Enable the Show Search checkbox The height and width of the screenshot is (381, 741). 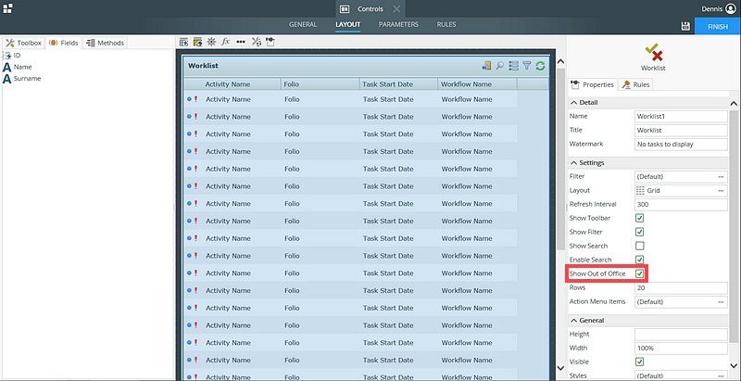point(639,246)
